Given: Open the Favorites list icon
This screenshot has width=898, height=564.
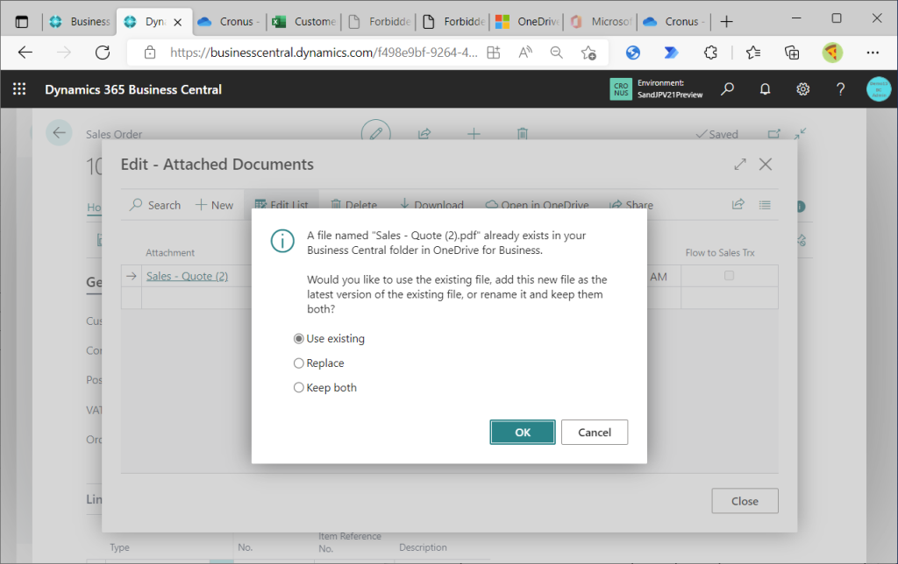Looking at the screenshot, I should [753, 53].
